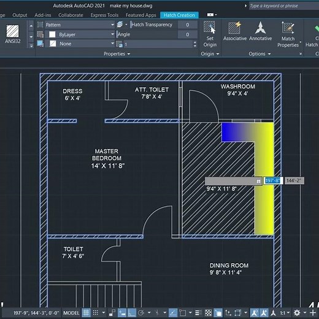Switch to the Collaborate tab
This screenshot has width=319, height=319.
[x=71, y=15]
